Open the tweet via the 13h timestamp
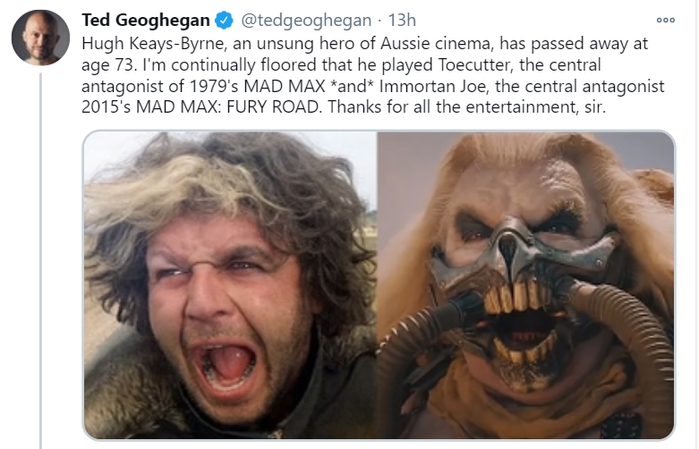 402,20
